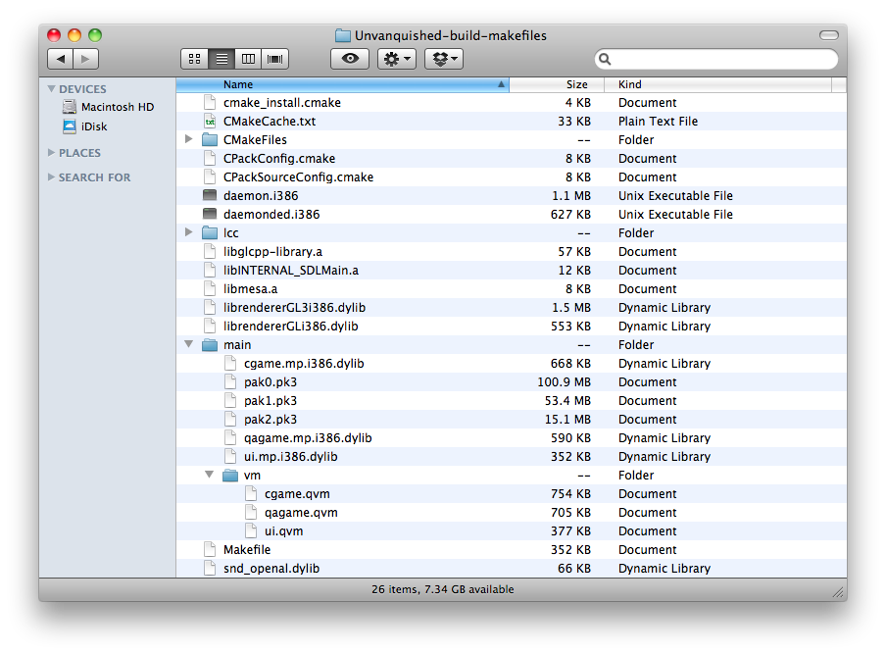Navigate back with left arrow button
Viewport: 886px width, 655px height.
(x=61, y=60)
